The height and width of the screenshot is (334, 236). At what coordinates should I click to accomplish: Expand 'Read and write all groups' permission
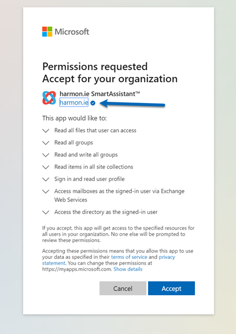46,155
